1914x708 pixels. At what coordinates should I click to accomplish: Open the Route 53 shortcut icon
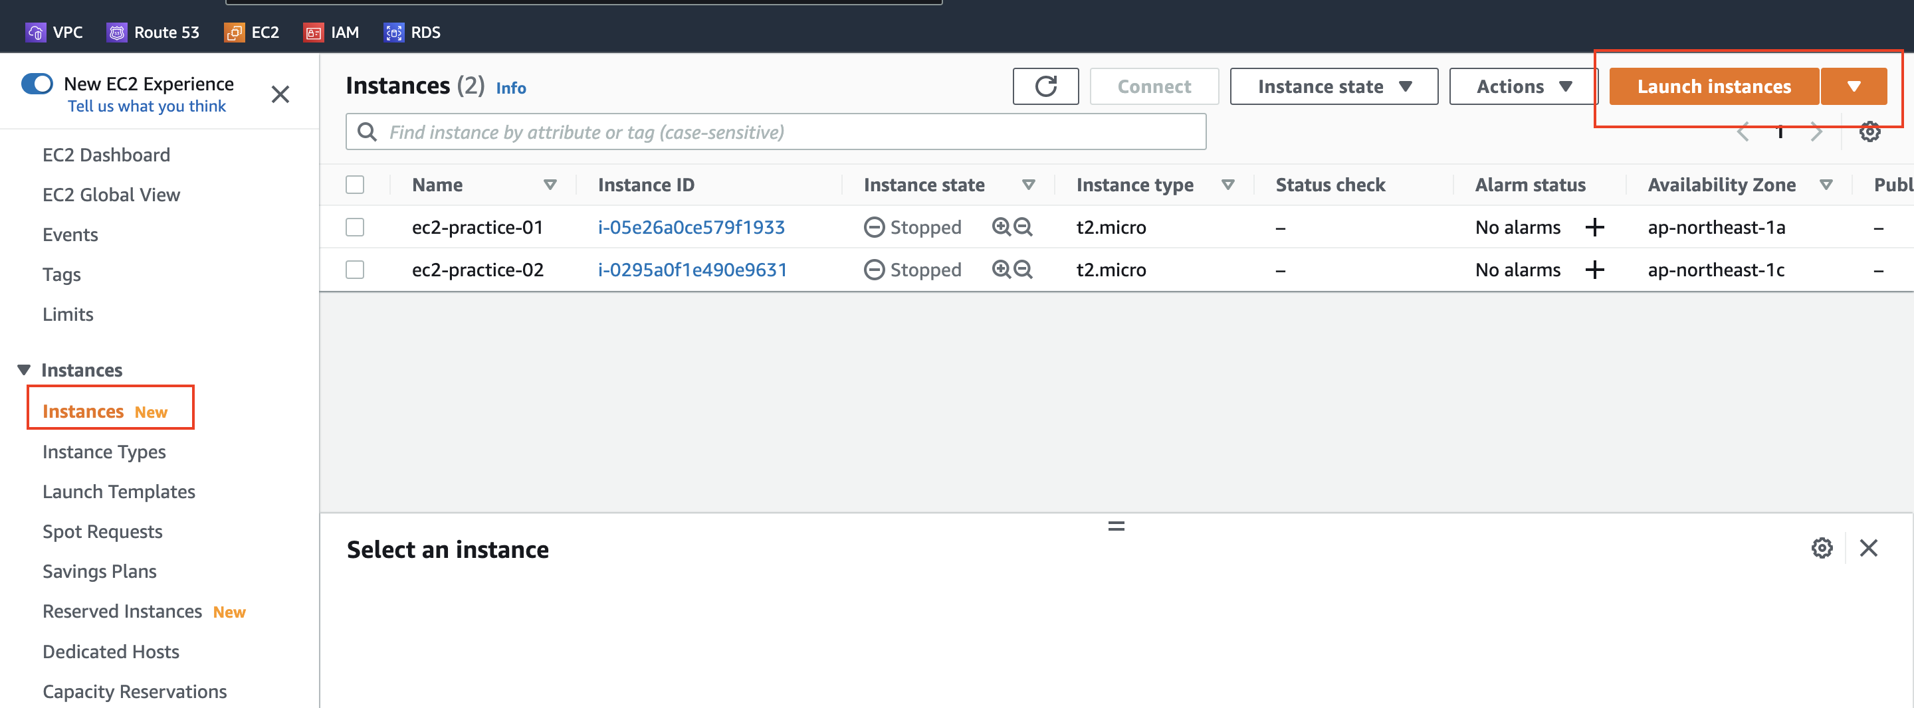click(x=117, y=33)
